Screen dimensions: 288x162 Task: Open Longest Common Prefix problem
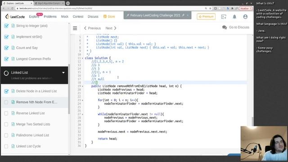(x=33, y=59)
